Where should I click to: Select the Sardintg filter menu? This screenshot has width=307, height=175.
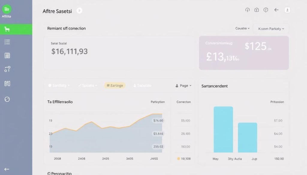click(59, 85)
